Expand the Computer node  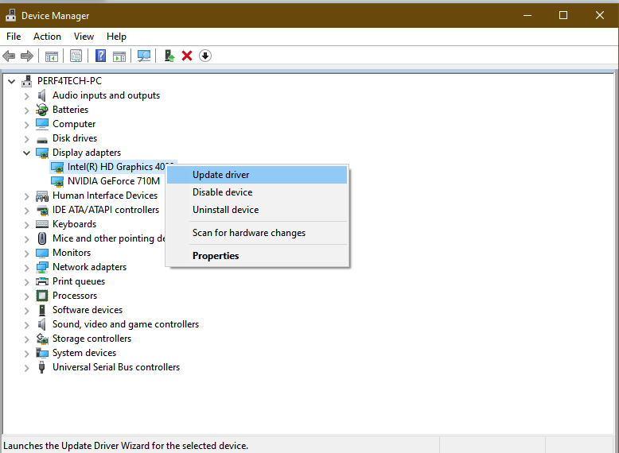click(x=26, y=125)
